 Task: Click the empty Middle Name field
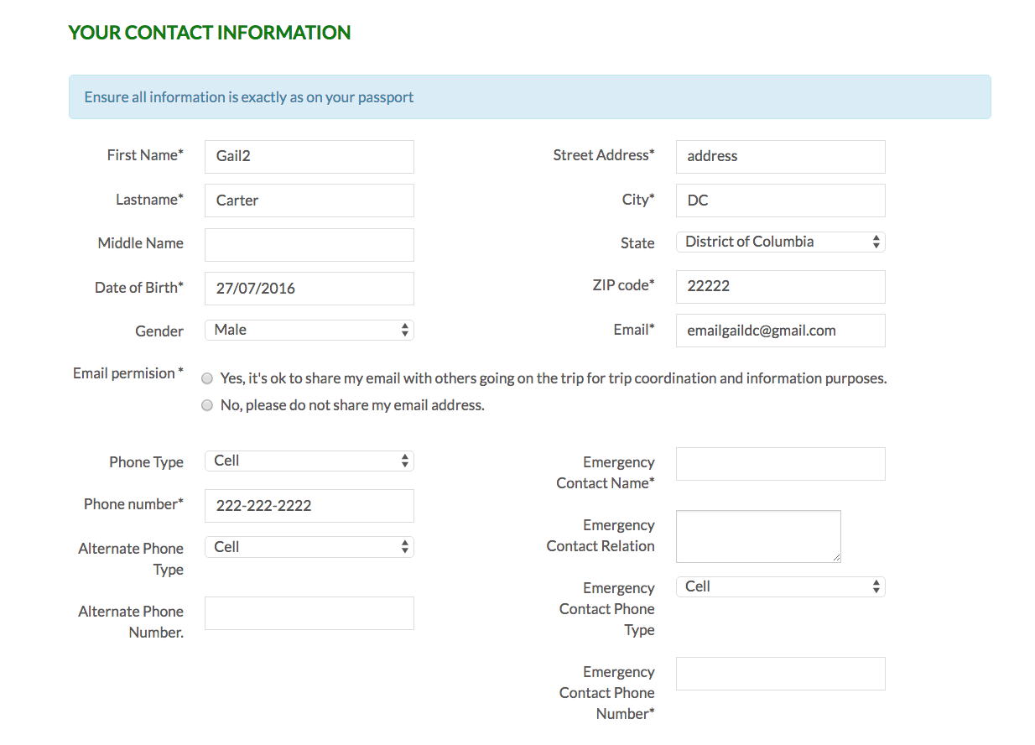click(x=309, y=244)
